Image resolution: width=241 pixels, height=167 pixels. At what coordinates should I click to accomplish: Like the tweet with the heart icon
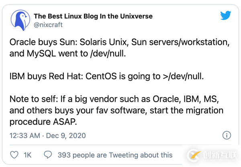(13, 155)
